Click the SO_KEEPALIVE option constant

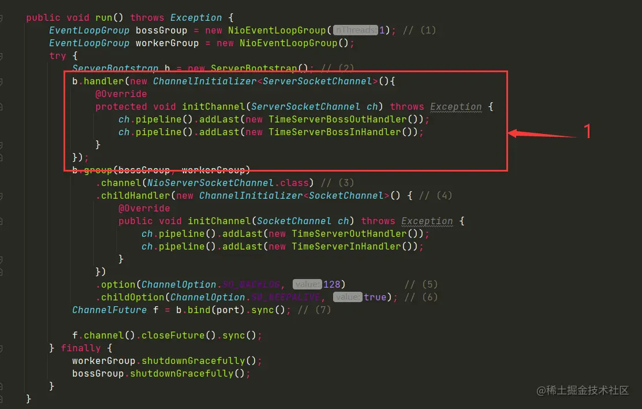point(285,297)
